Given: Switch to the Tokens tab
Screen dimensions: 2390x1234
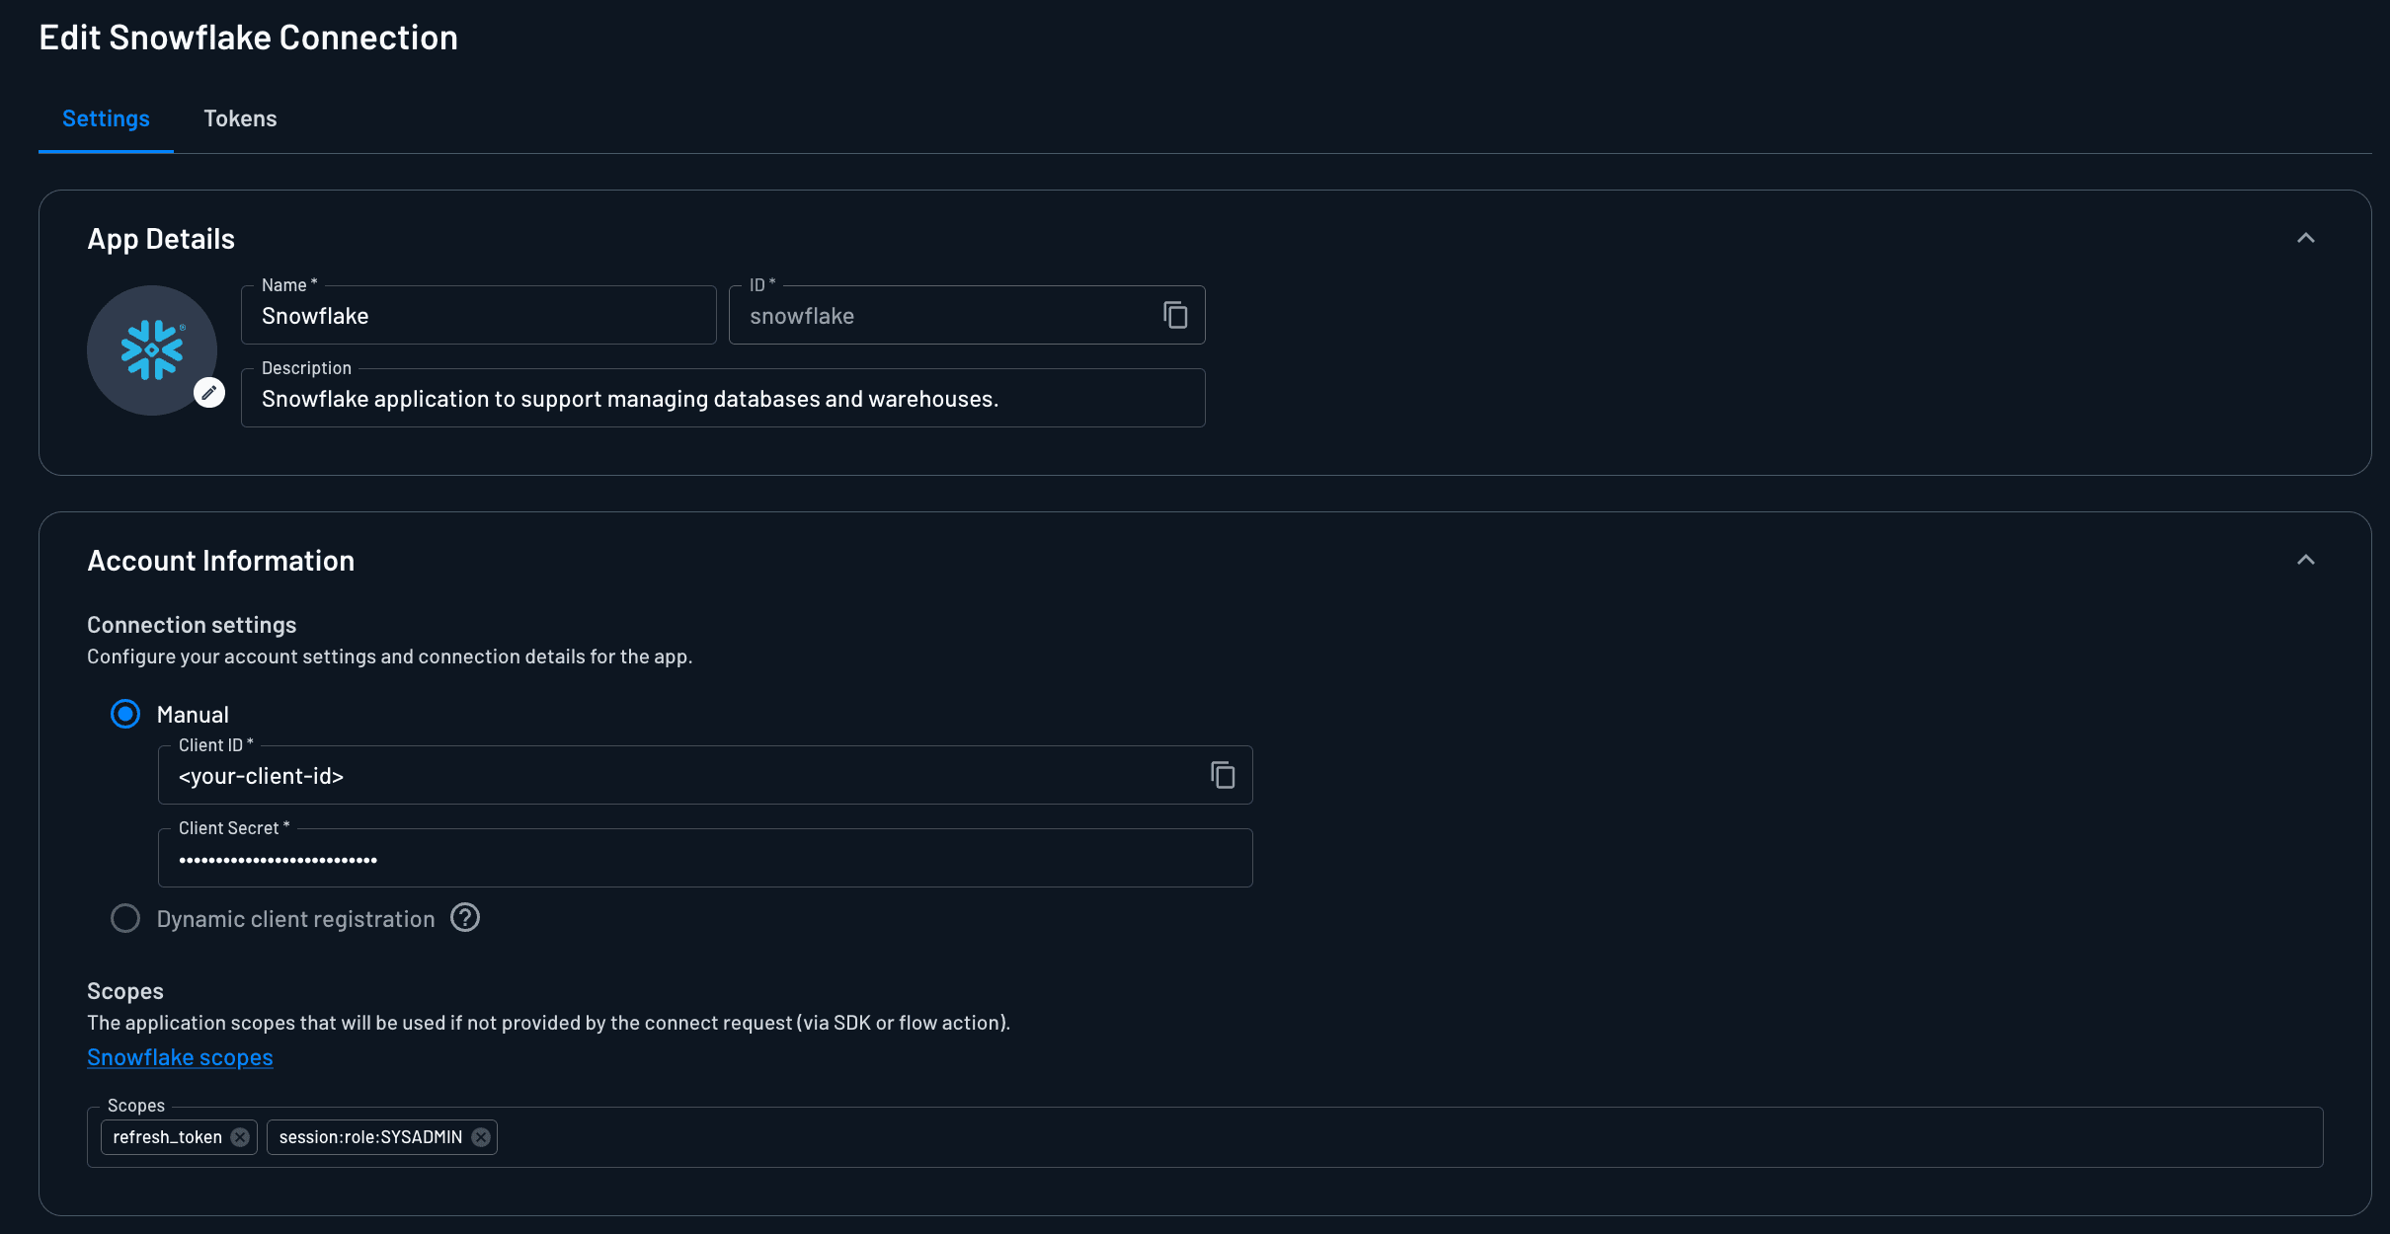Looking at the screenshot, I should point(240,118).
